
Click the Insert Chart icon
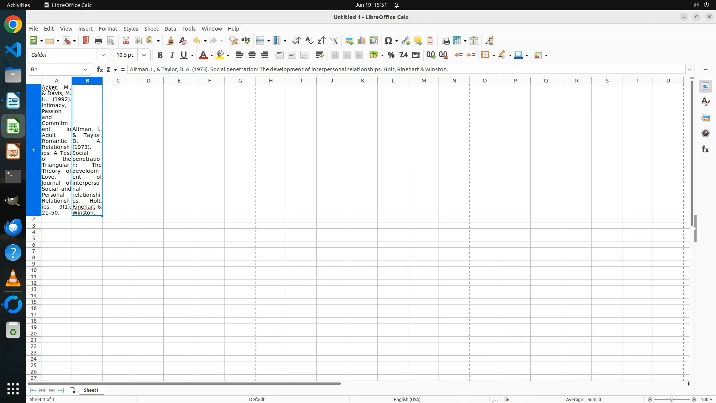pyautogui.click(x=361, y=41)
